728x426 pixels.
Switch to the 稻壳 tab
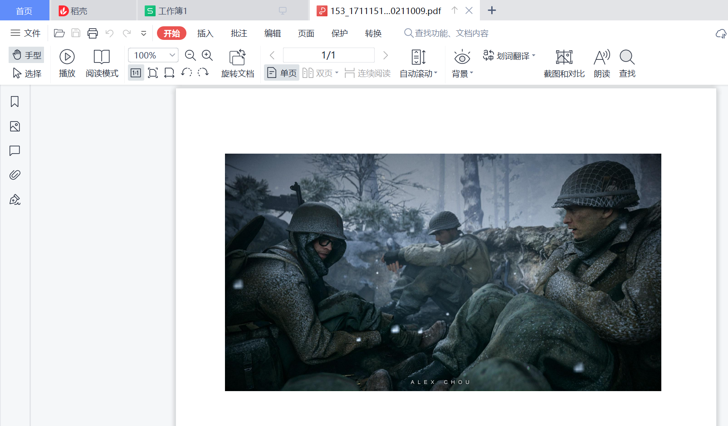[x=93, y=10]
